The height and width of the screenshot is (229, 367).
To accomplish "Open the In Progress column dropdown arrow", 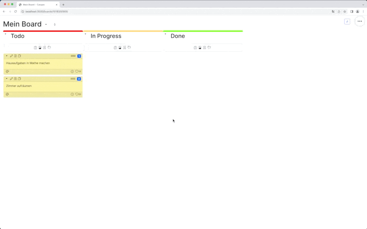I will click(85, 34).
